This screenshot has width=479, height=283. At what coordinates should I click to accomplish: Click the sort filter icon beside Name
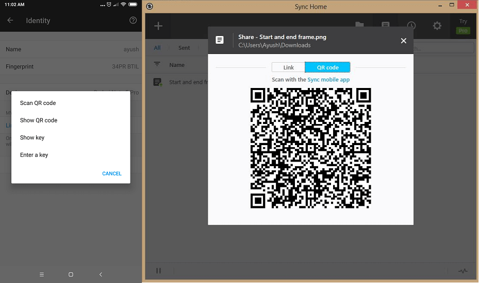coord(157,64)
